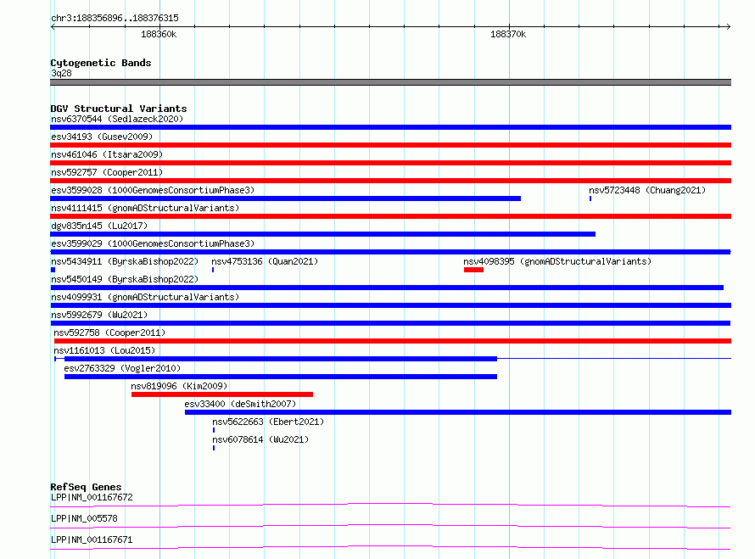Click the blue nsv5992679 variant bar
Screen dimensions: 755x559
coord(390,323)
